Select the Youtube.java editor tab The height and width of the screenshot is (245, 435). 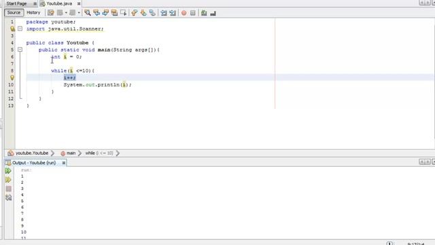(59, 3)
